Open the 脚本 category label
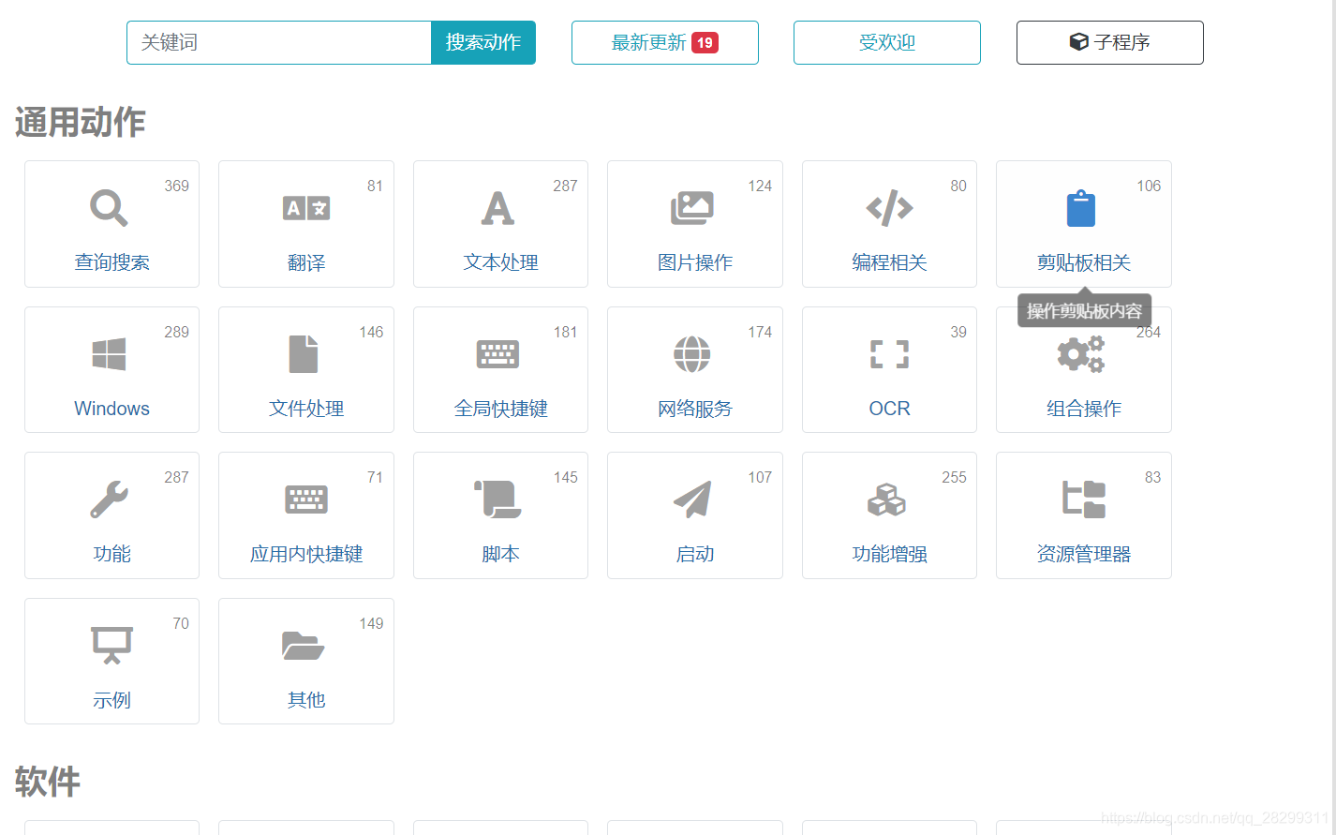1336x835 pixels. tap(500, 554)
